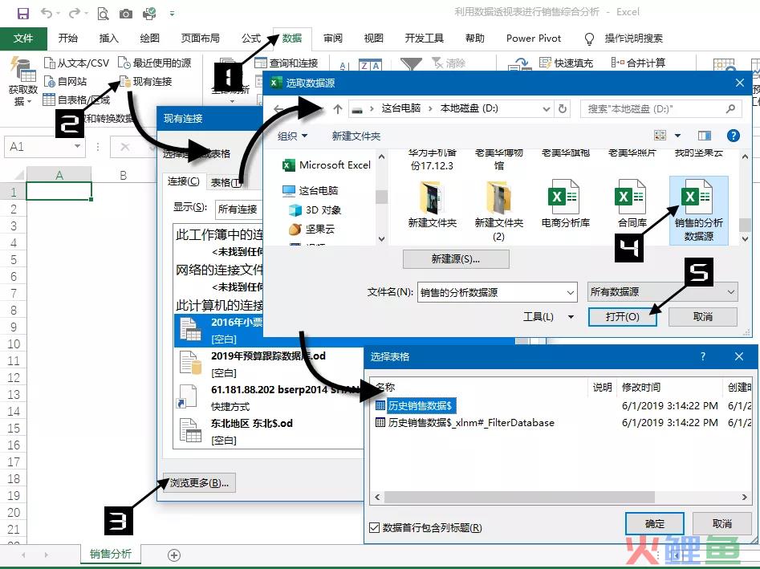Switch to the 开始 ribbon tab
This screenshot has height=569, width=760.
click(x=68, y=39)
